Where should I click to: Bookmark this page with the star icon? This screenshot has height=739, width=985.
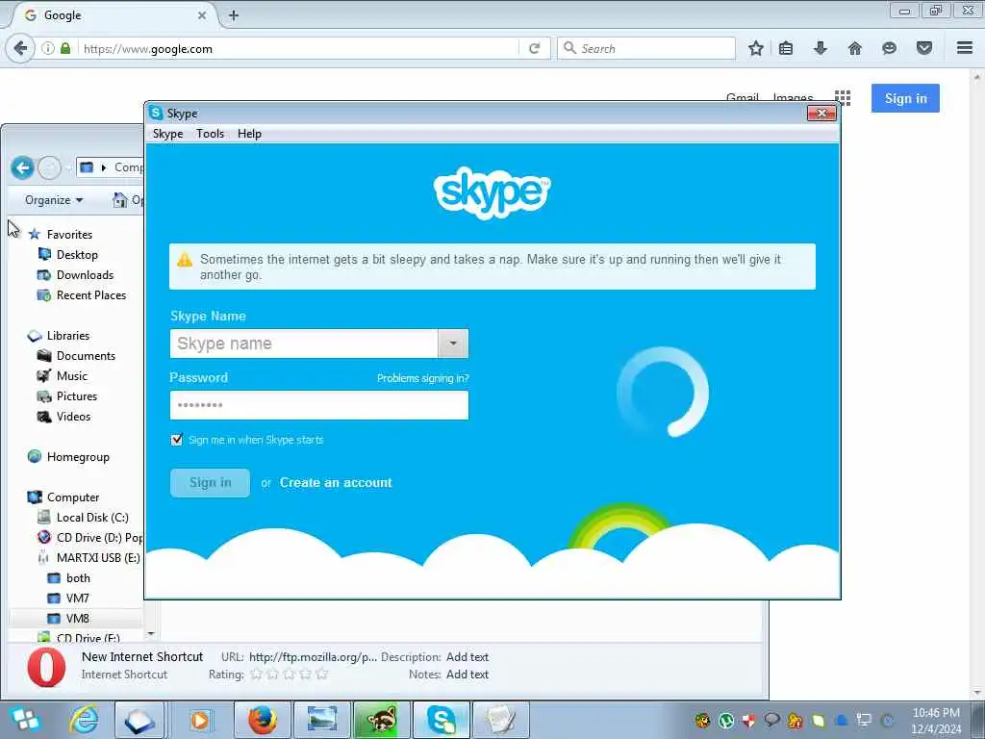click(756, 48)
